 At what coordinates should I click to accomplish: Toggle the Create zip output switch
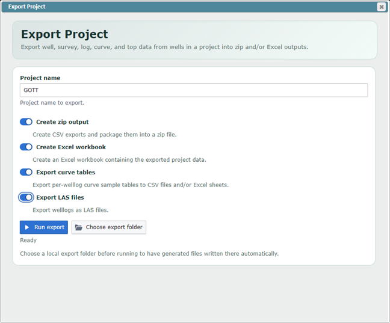point(26,122)
